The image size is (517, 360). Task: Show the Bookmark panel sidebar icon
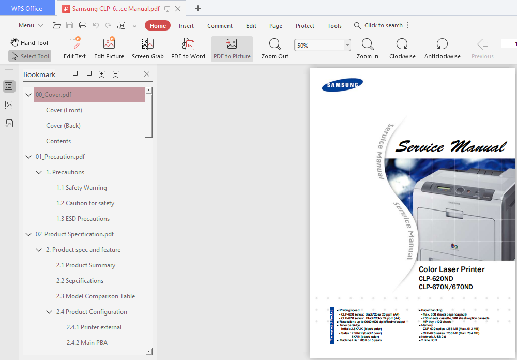click(x=9, y=86)
